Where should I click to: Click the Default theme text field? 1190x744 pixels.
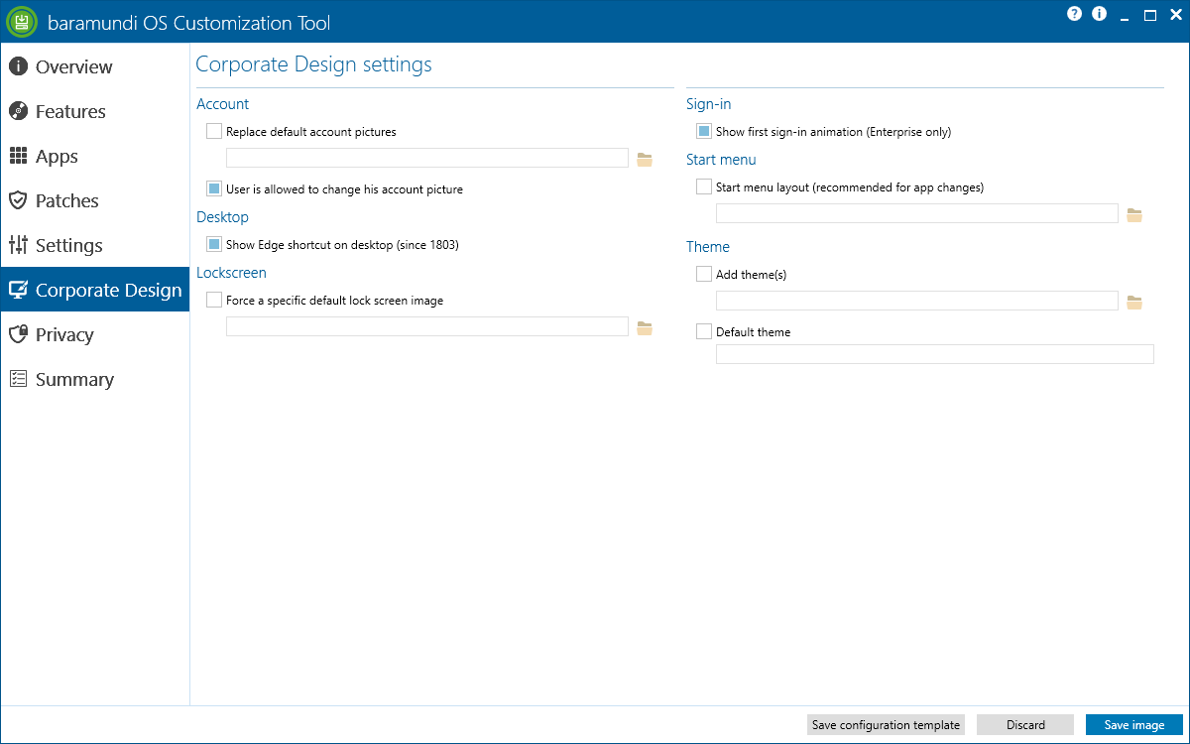click(934, 354)
